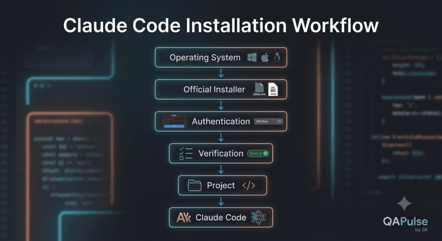Click the QAPulse sparkle star icon
Image resolution: width=442 pixels, height=241 pixels.
(404, 203)
